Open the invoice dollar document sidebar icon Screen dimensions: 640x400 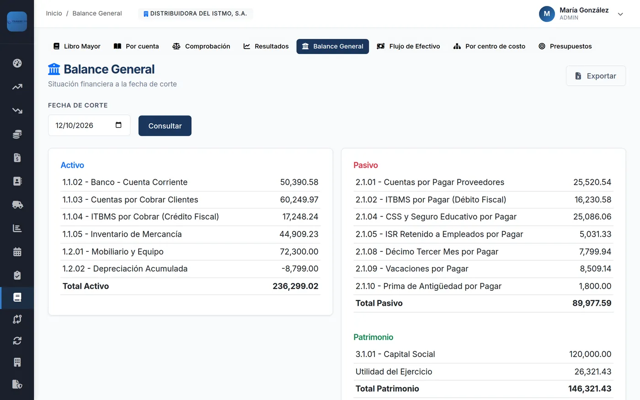pos(17,158)
